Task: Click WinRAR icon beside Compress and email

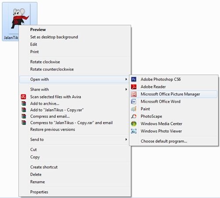Action: [x=24, y=116]
